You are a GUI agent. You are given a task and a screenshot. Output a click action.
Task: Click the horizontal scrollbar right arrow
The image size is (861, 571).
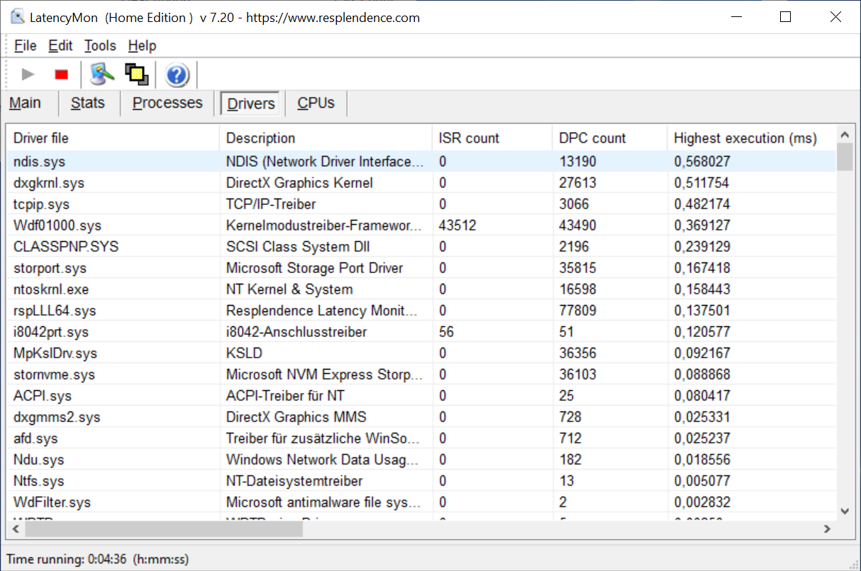pos(827,529)
